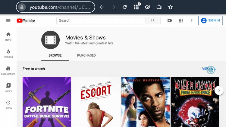This screenshot has width=226, height=127.
Task: Click the magnifier search button
Action: tap(153, 20)
